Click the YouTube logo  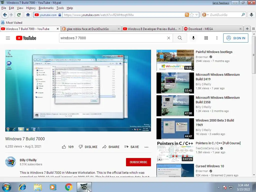click(x=26, y=38)
